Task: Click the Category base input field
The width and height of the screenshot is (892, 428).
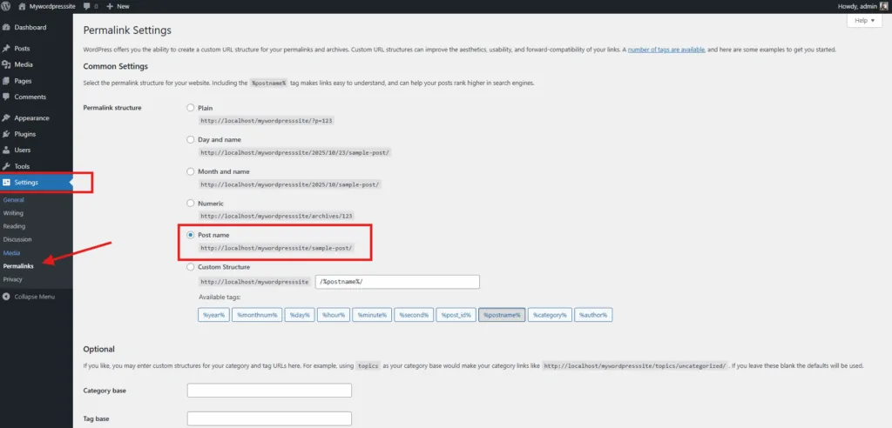Action: pos(269,391)
